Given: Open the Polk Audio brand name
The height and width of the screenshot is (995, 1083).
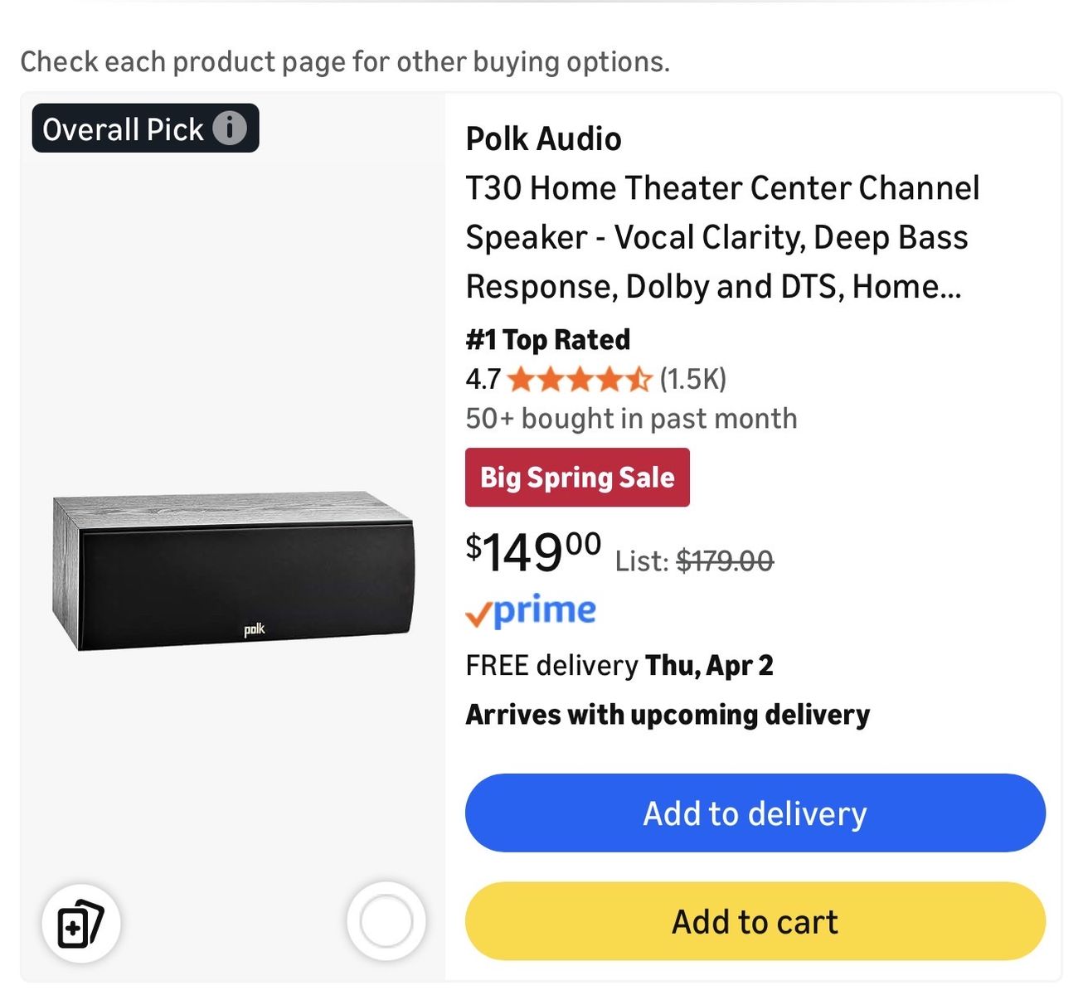Looking at the screenshot, I should [543, 139].
